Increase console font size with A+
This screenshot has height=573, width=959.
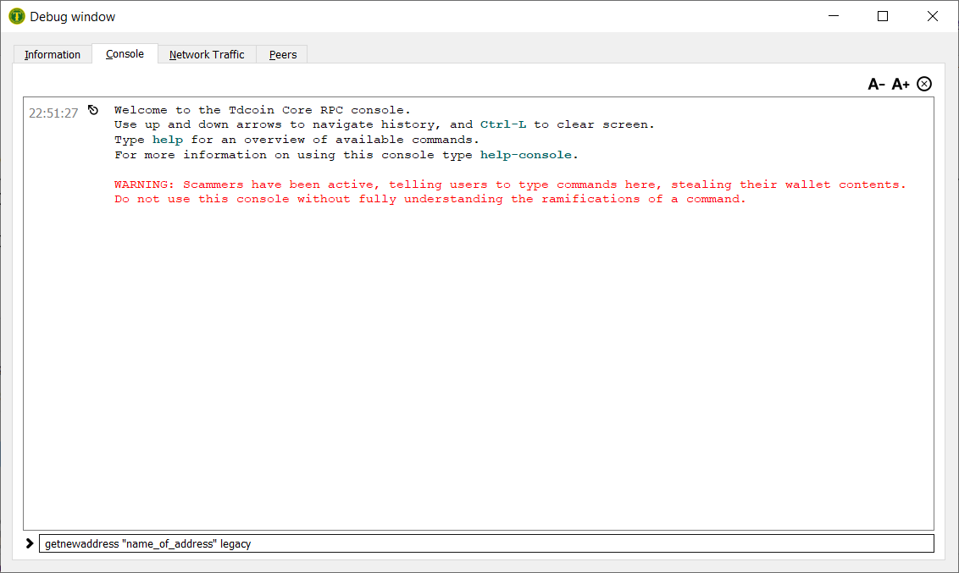[900, 84]
